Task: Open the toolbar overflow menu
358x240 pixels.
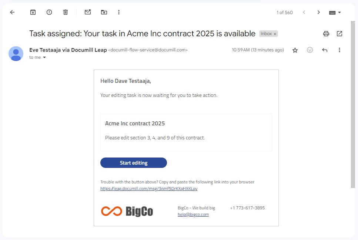Action: (118, 12)
